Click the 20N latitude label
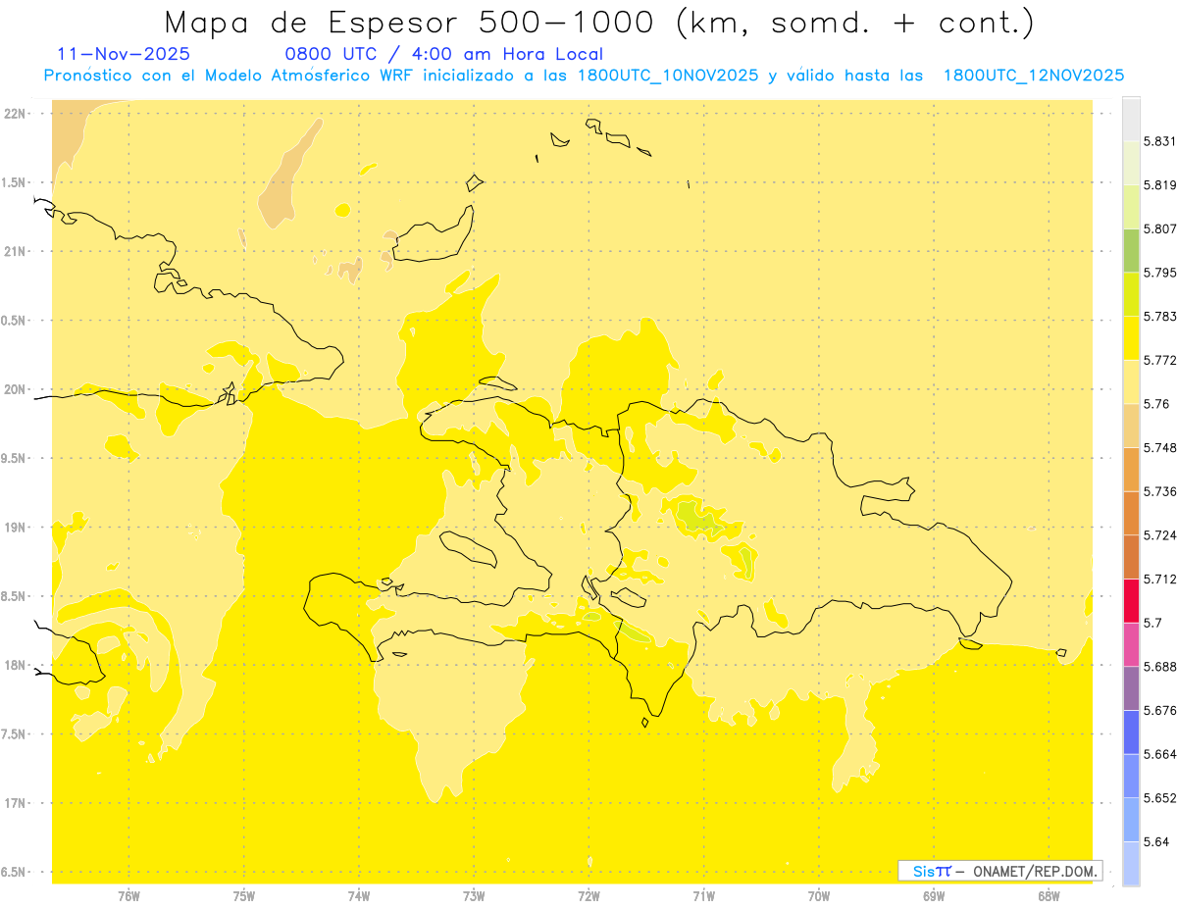 [x=15, y=389]
